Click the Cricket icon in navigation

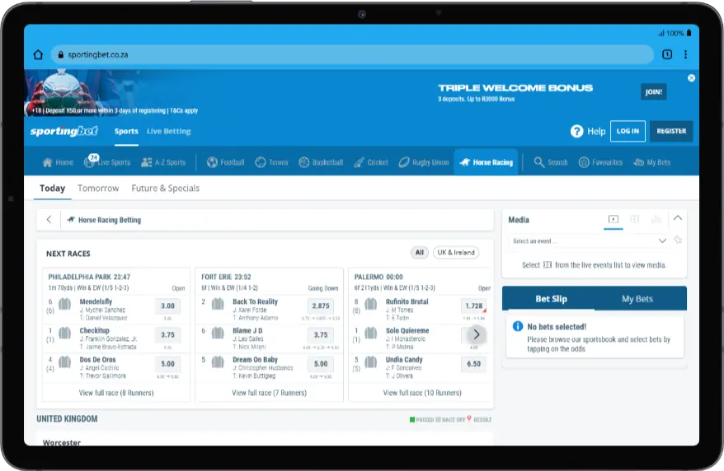click(360, 162)
